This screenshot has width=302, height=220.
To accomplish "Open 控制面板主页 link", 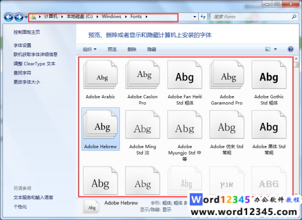I will pyautogui.click(x=27, y=32).
